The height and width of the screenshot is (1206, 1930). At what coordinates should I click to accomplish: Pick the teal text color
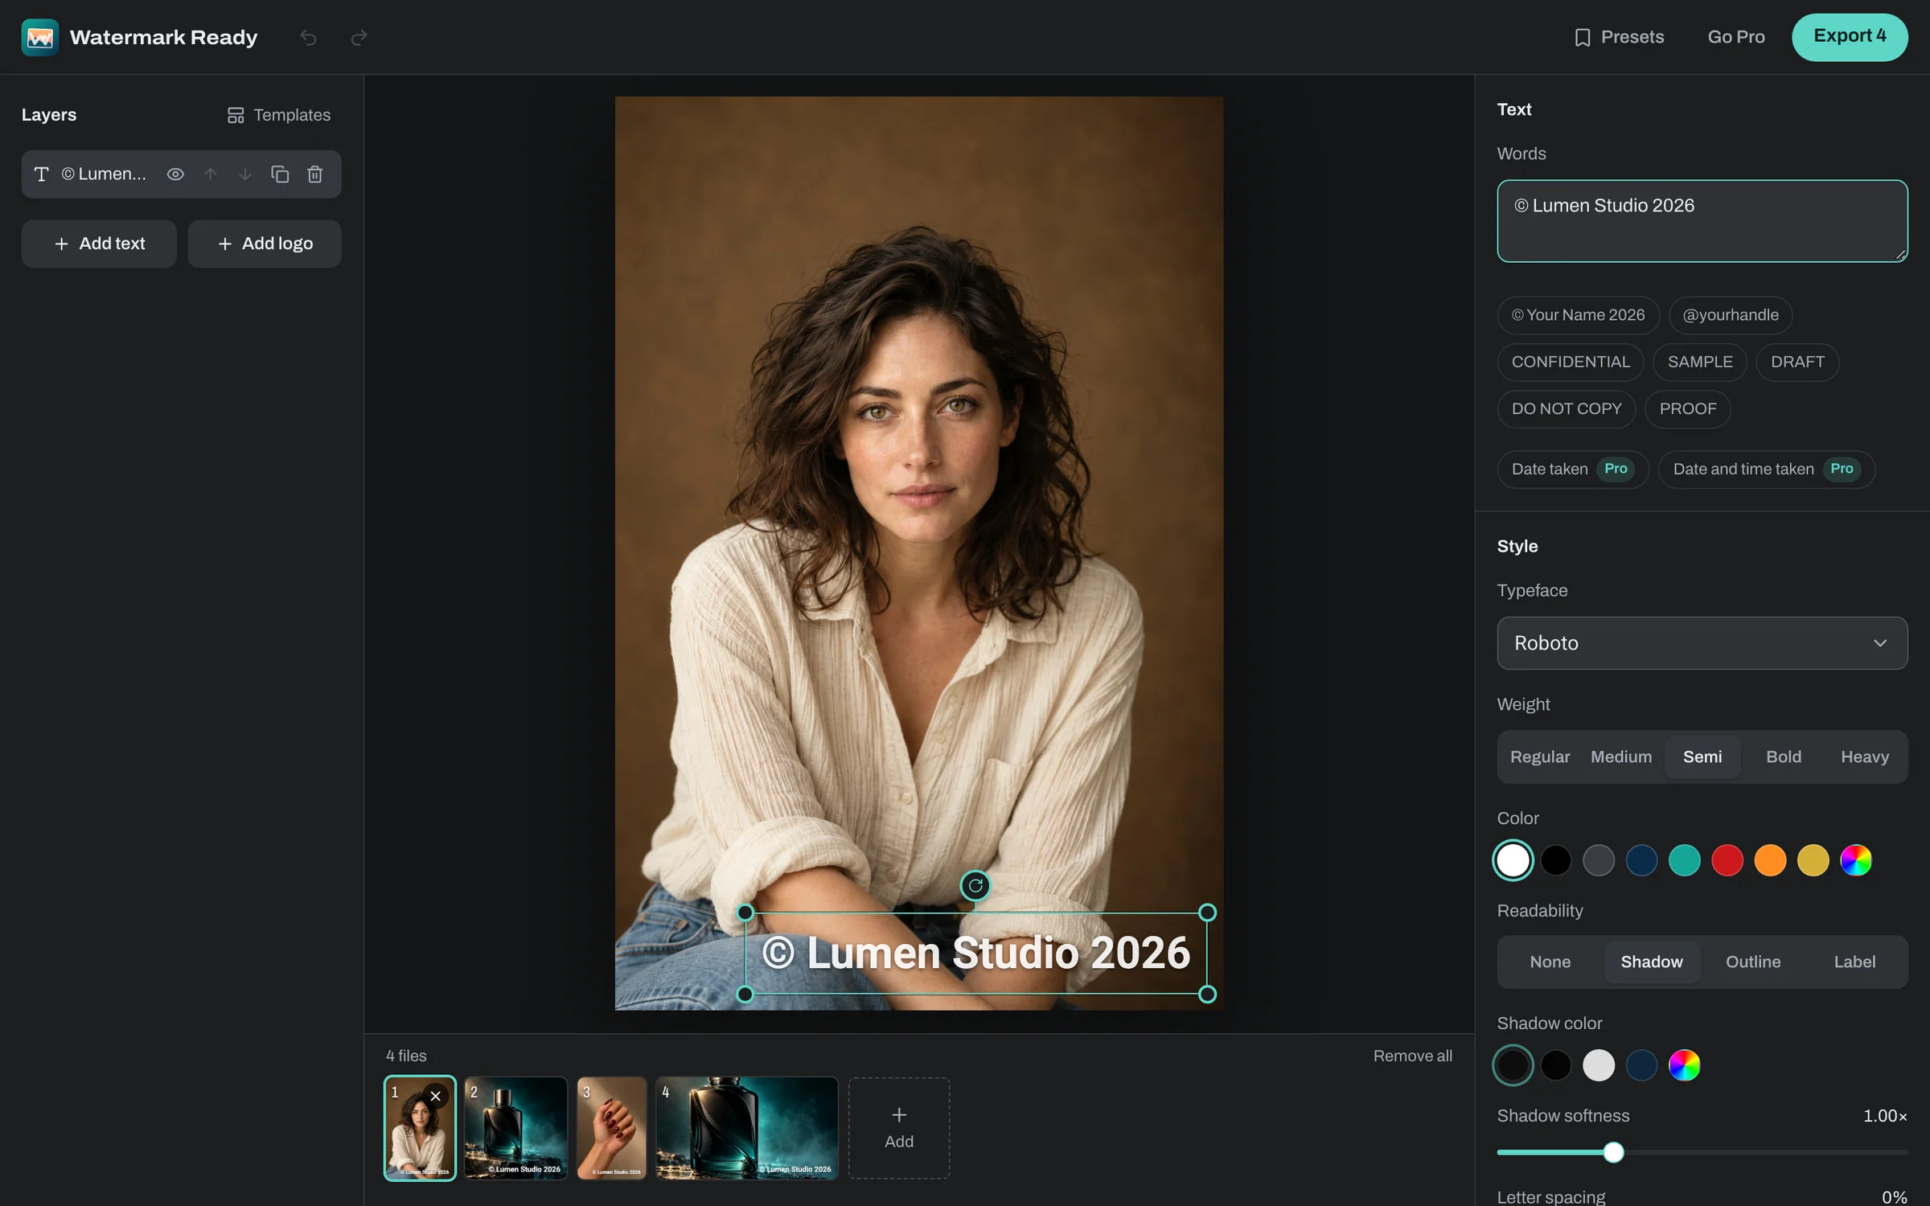pos(1685,860)
